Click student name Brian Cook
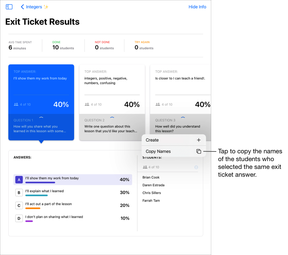This screenshot has width=288, height=255. coord(151,177)
